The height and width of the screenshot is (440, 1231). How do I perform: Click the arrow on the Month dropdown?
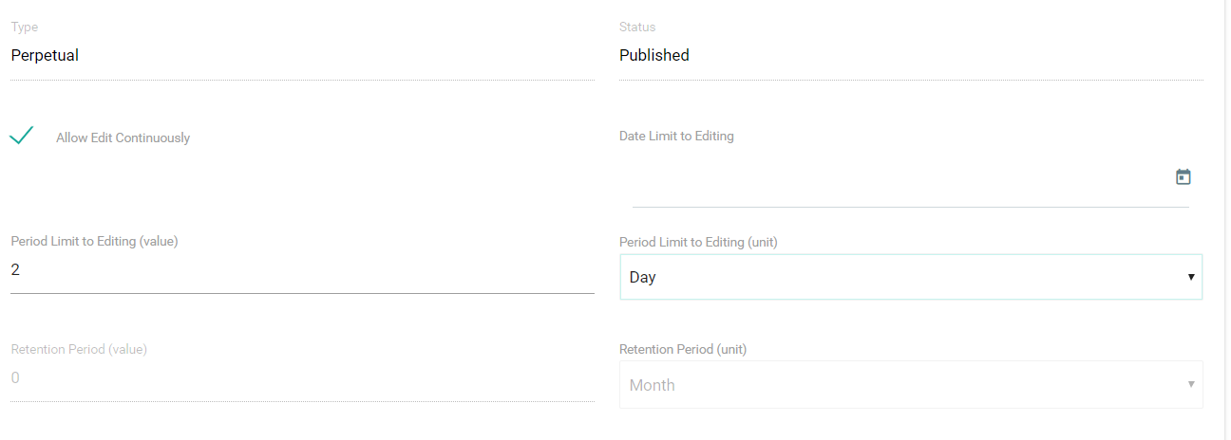point(1190,385)
